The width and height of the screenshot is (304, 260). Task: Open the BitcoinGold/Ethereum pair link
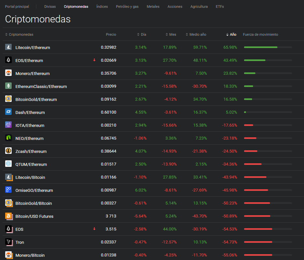(x=36, y=99)
